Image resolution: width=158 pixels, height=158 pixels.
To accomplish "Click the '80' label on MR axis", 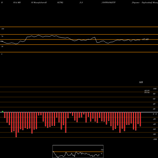I will [x=154, y=94].
